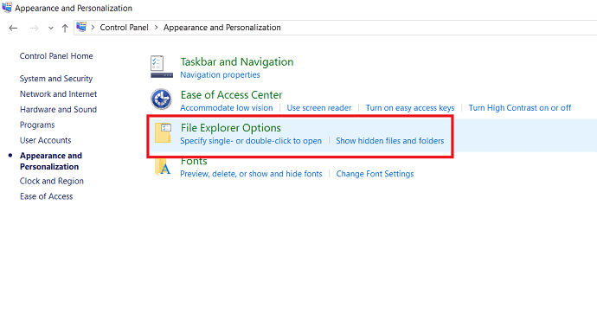The height and width of the screenshot is (333, 597).
Task: Click the File Explorer Options folder icon
Action: (x=164, y=132)
